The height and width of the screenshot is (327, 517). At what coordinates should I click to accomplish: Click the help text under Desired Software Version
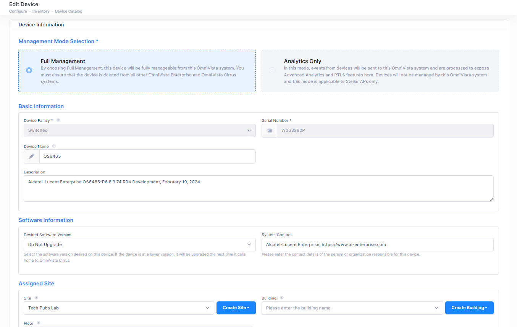click(135, 257)
